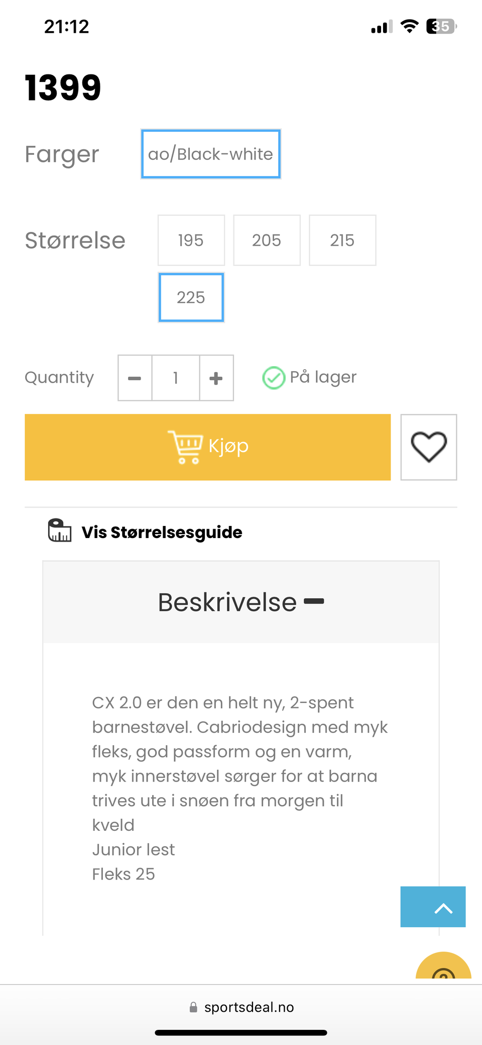Decrease quantity with minus button
This screenshot has height=1045, width=482.
pyautogui.click(x=135, y=378)
